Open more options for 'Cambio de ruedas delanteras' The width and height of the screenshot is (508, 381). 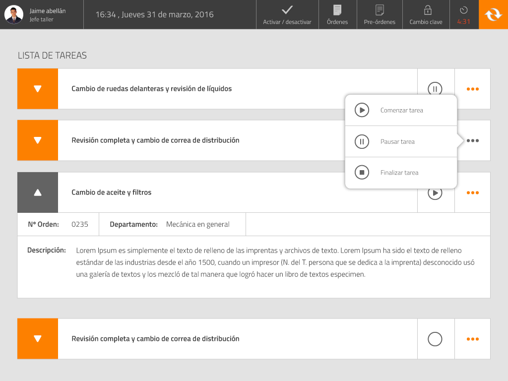click(473, 89)
